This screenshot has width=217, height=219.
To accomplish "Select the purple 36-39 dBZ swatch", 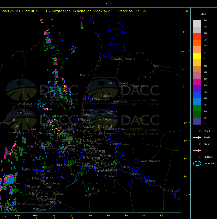I will 197,88.
